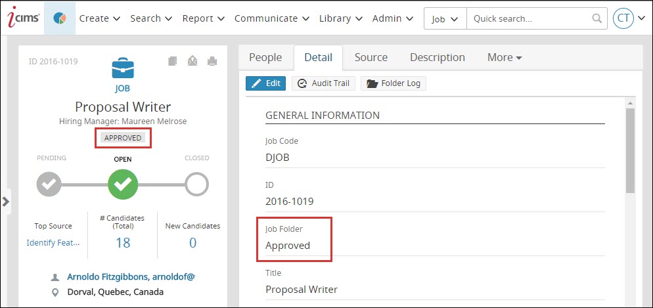The width and height of the screenshot is (653, 308).
Task: Select the Detail tab
Action: click(x=318, y=57)
